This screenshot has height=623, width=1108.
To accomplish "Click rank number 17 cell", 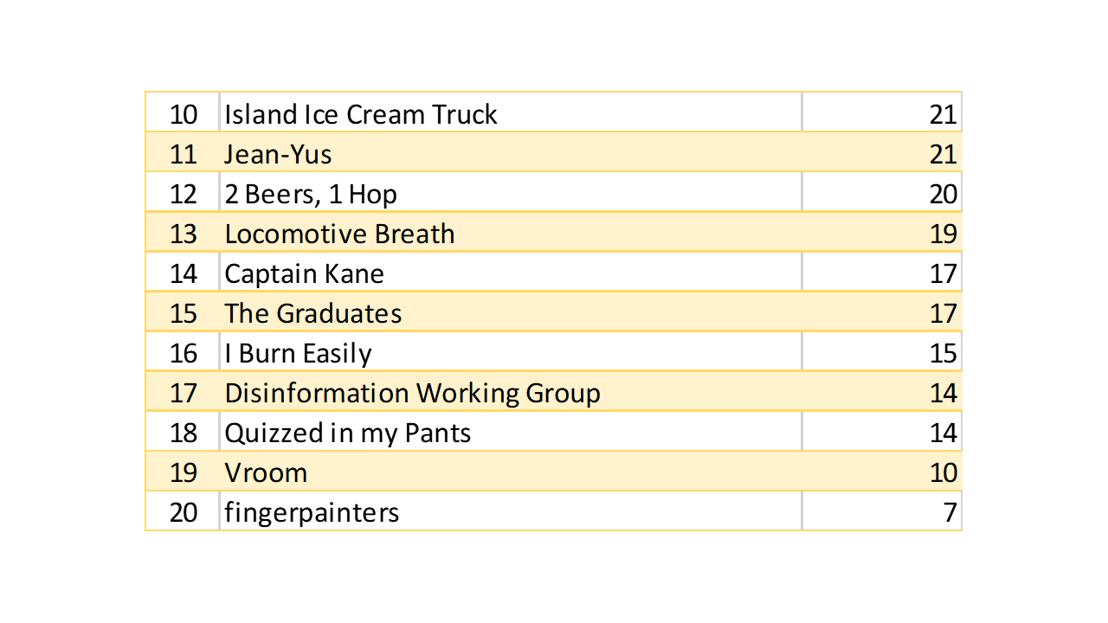I will point(184,393).
